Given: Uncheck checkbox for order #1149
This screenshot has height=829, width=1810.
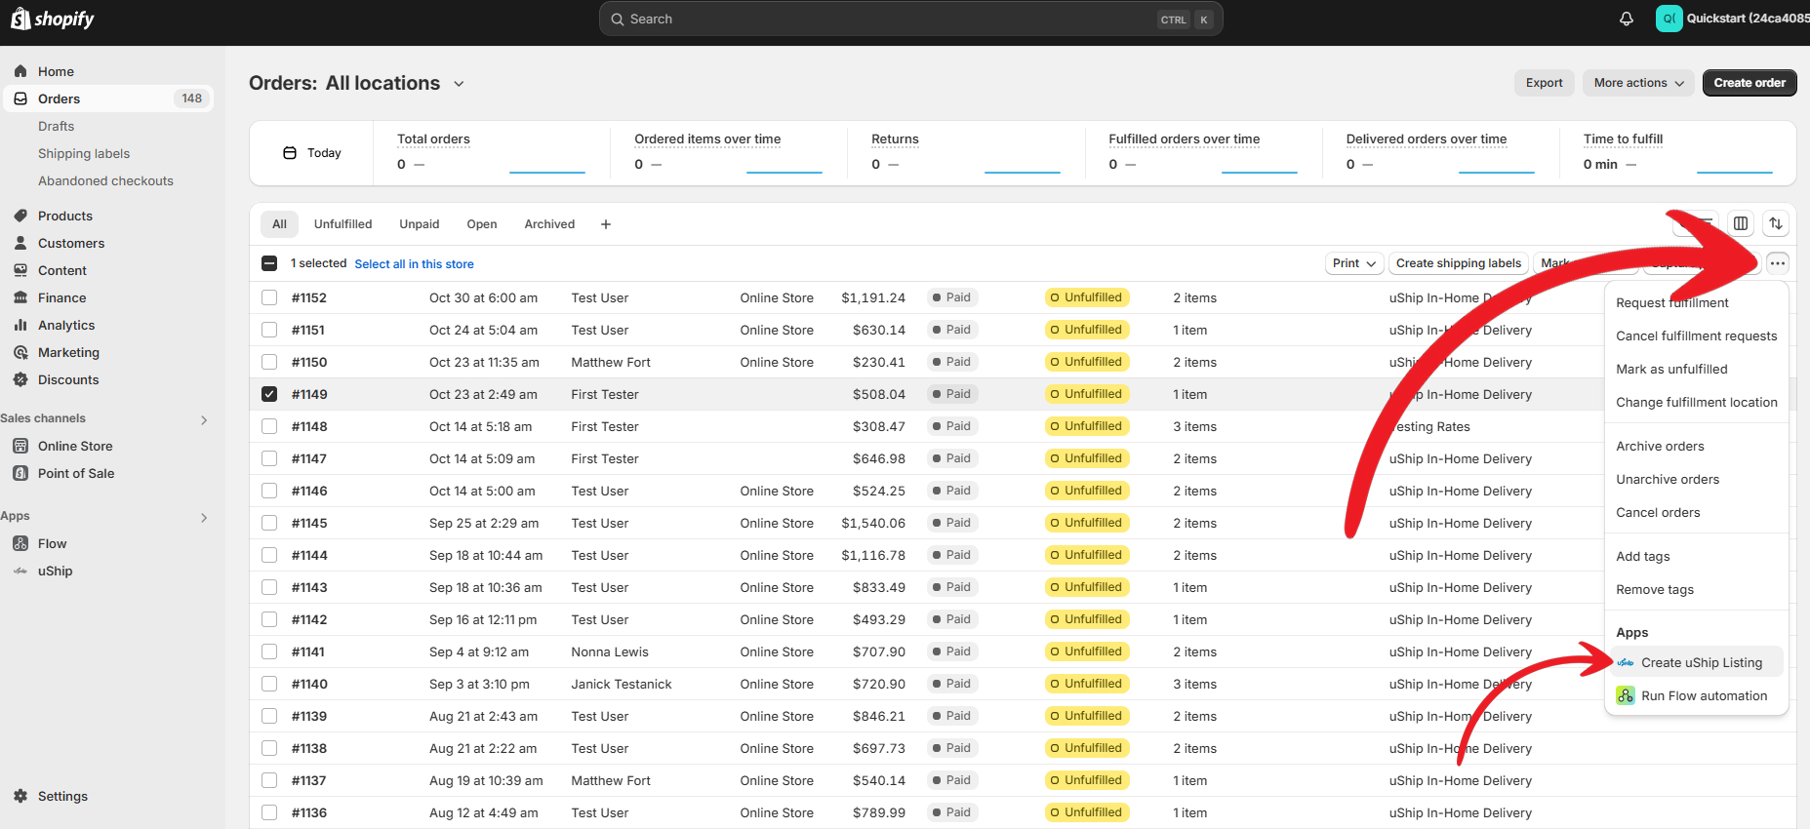Looking at the screenshot, I should click(x=269, y=394).
